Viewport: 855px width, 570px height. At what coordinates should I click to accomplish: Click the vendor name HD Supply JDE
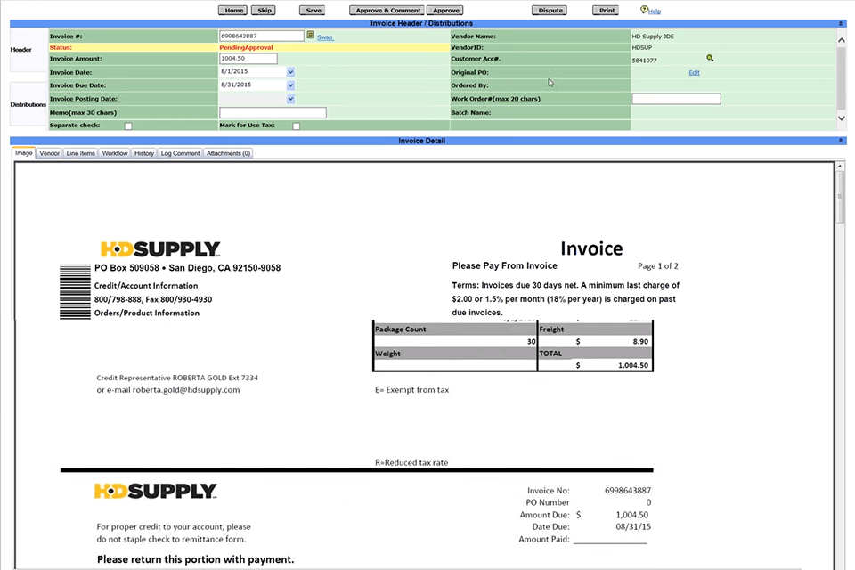[653, 37]
